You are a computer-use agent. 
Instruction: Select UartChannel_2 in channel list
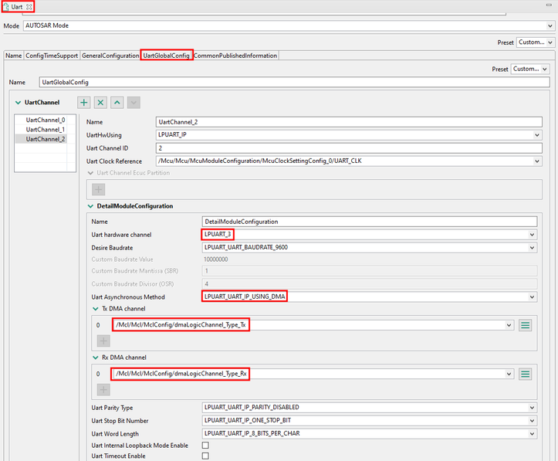pos(46,139)
